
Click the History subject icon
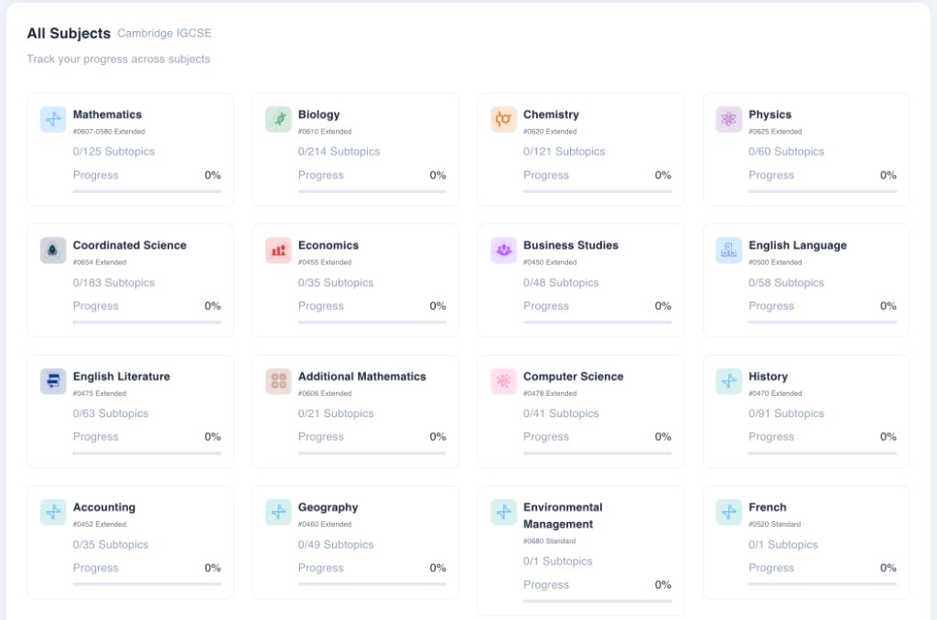tap(727, 381)
